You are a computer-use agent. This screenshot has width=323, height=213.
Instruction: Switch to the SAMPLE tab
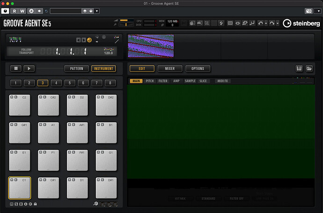pyautogui.click(x=190, y=81)
